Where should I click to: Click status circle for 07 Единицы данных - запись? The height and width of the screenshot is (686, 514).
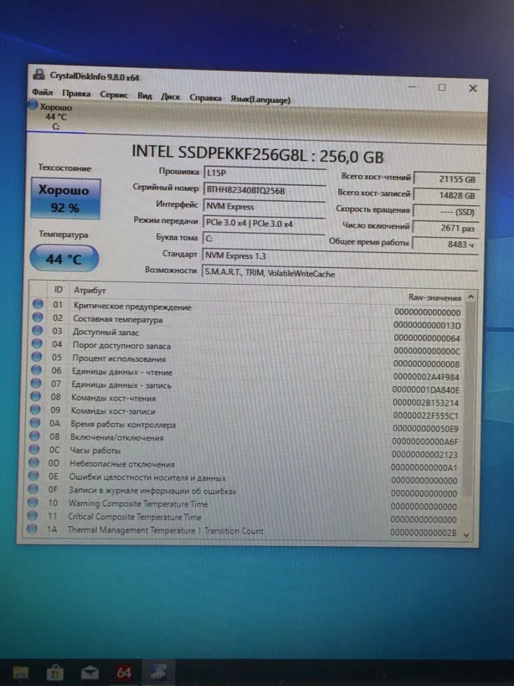(x=36, y=383)
